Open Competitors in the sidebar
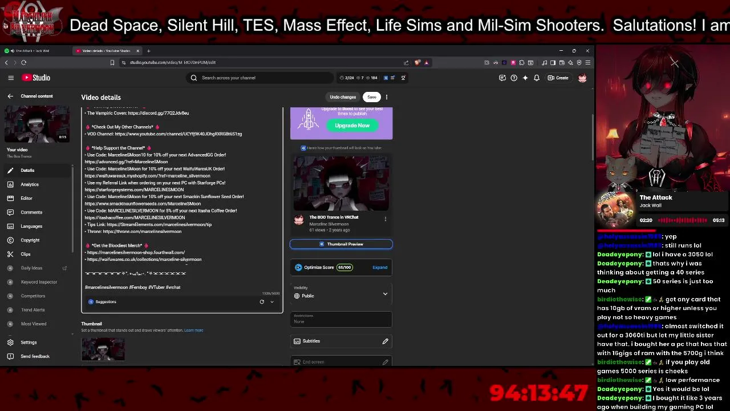Screen dimensions: 730x411 point(36,296)
